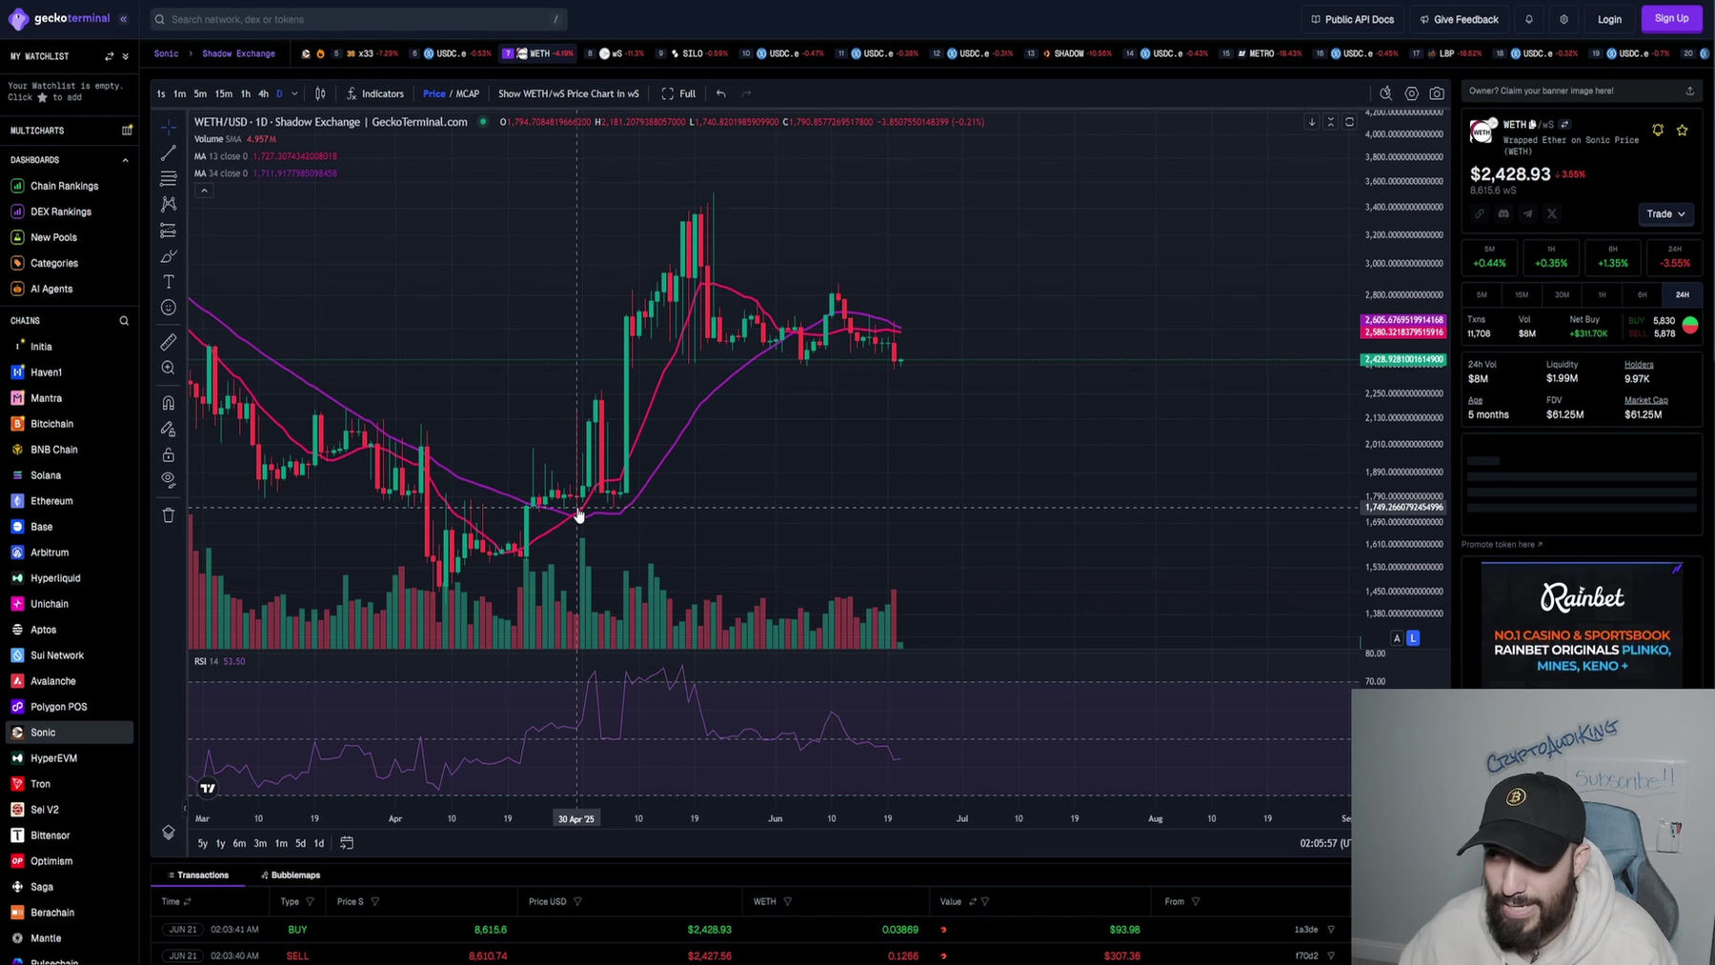Open Chain Rankings dashboard

pos(64,186)
